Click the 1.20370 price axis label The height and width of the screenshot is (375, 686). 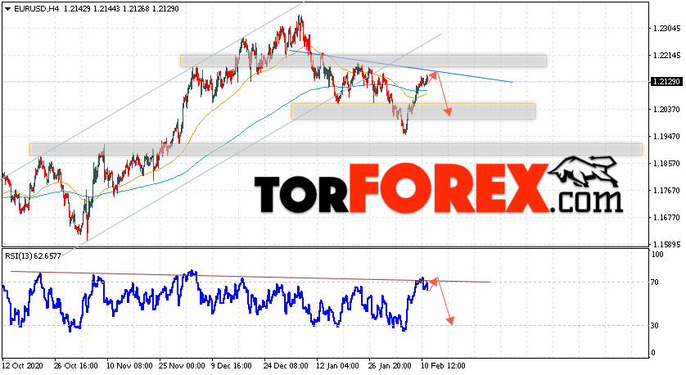666,110
